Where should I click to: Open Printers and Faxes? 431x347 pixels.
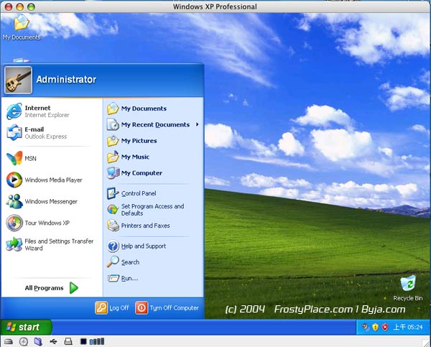click(x=138, y=226)
